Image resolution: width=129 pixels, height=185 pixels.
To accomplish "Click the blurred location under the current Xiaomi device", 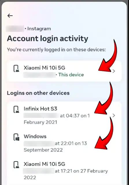I will (40, 75).
